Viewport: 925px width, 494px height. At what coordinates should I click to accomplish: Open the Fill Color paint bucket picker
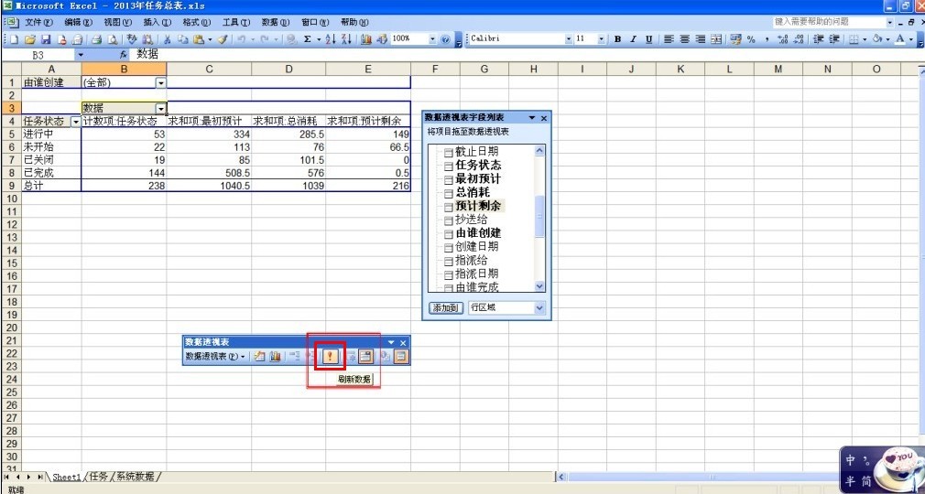point(877,39)
